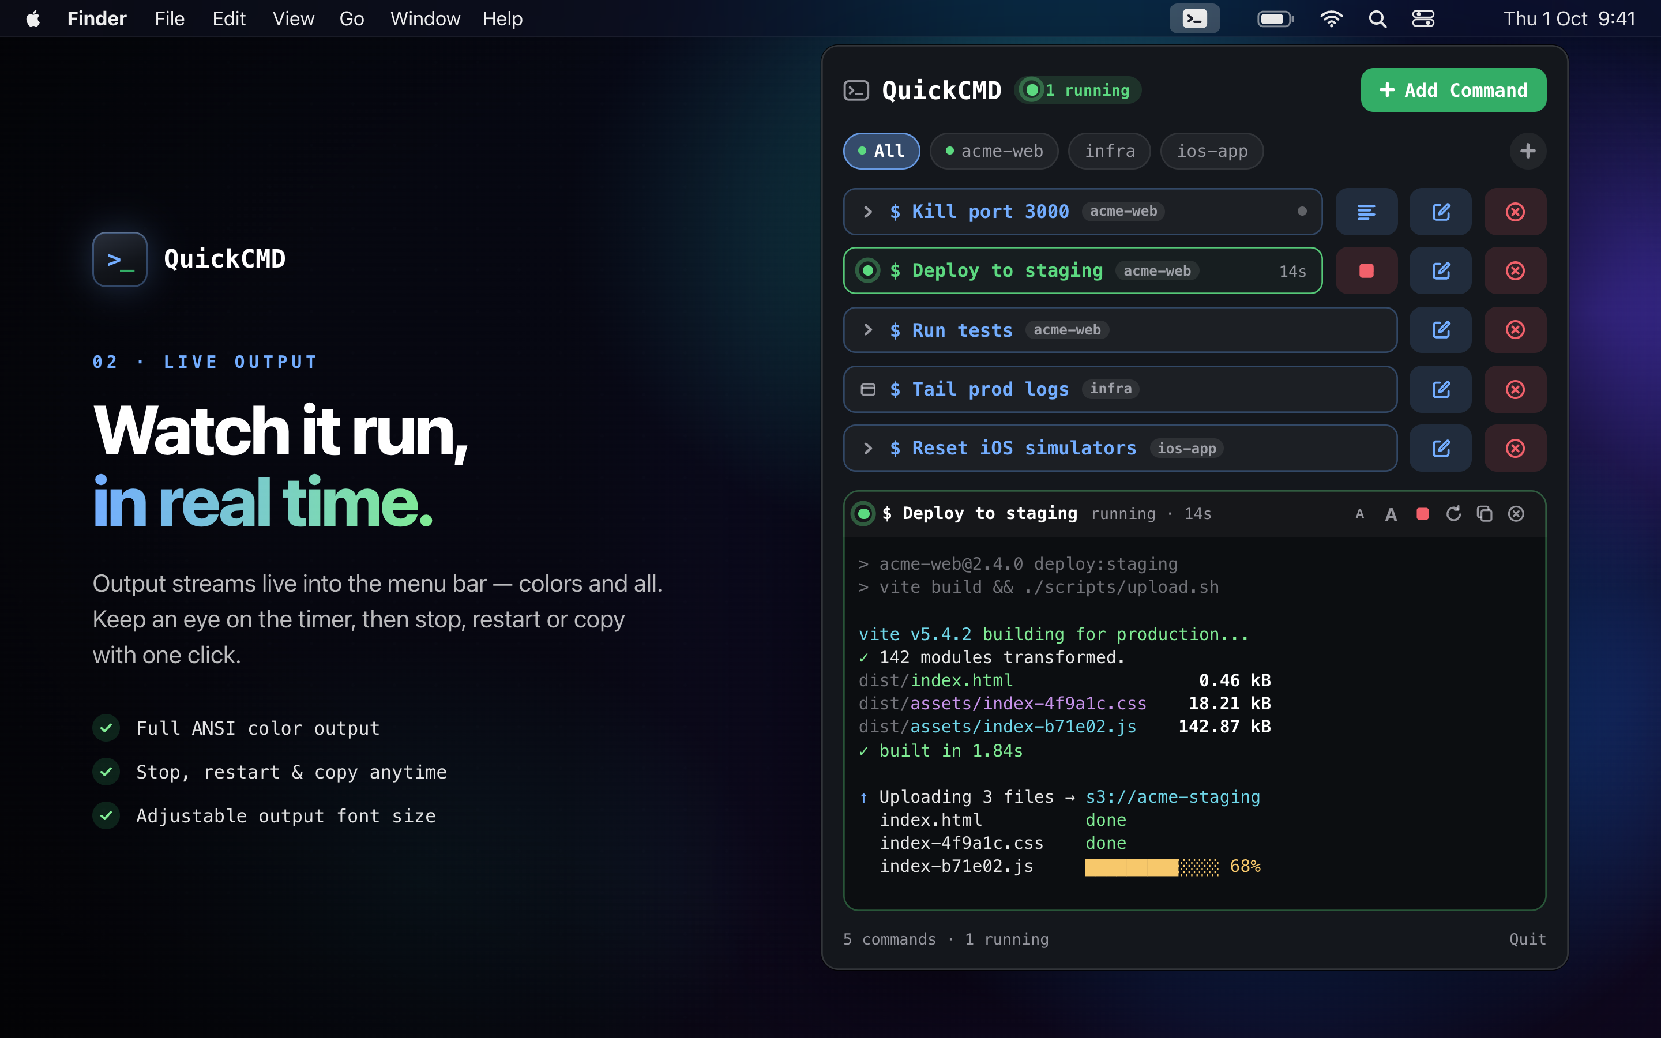This screenshot has height=1038, width=1661.
Task: Restart the command in output panel
Action: [1453, 513]
